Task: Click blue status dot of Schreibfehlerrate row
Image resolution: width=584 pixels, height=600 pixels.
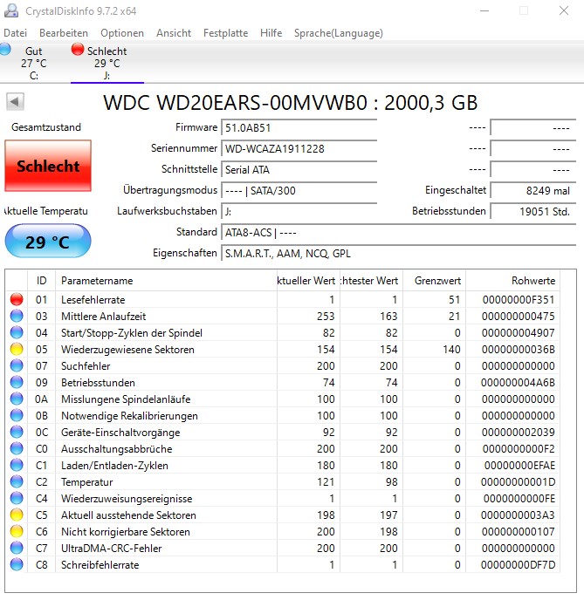Action: click(x=17, y=564)
